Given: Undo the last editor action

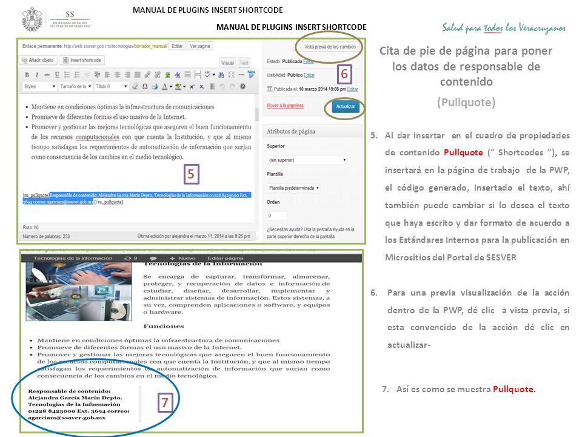Looking at the screenshot, I should click(x=222, y=86).
